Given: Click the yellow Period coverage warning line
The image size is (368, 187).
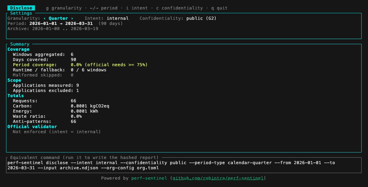Looking at the screenshot, I should tap(80, 65).
